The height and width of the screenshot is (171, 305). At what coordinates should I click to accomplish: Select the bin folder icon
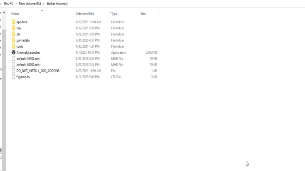pyautogui.click(x=14, y=28)
